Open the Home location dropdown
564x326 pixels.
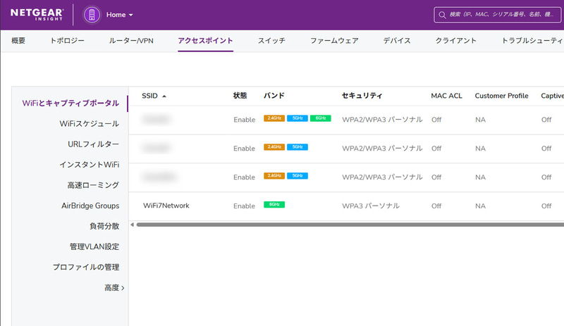[119, 15]
